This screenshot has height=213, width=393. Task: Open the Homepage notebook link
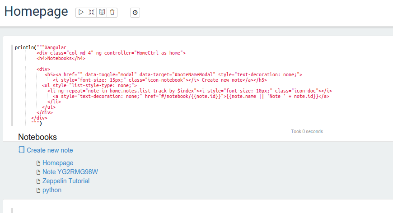tap(58, 163)
